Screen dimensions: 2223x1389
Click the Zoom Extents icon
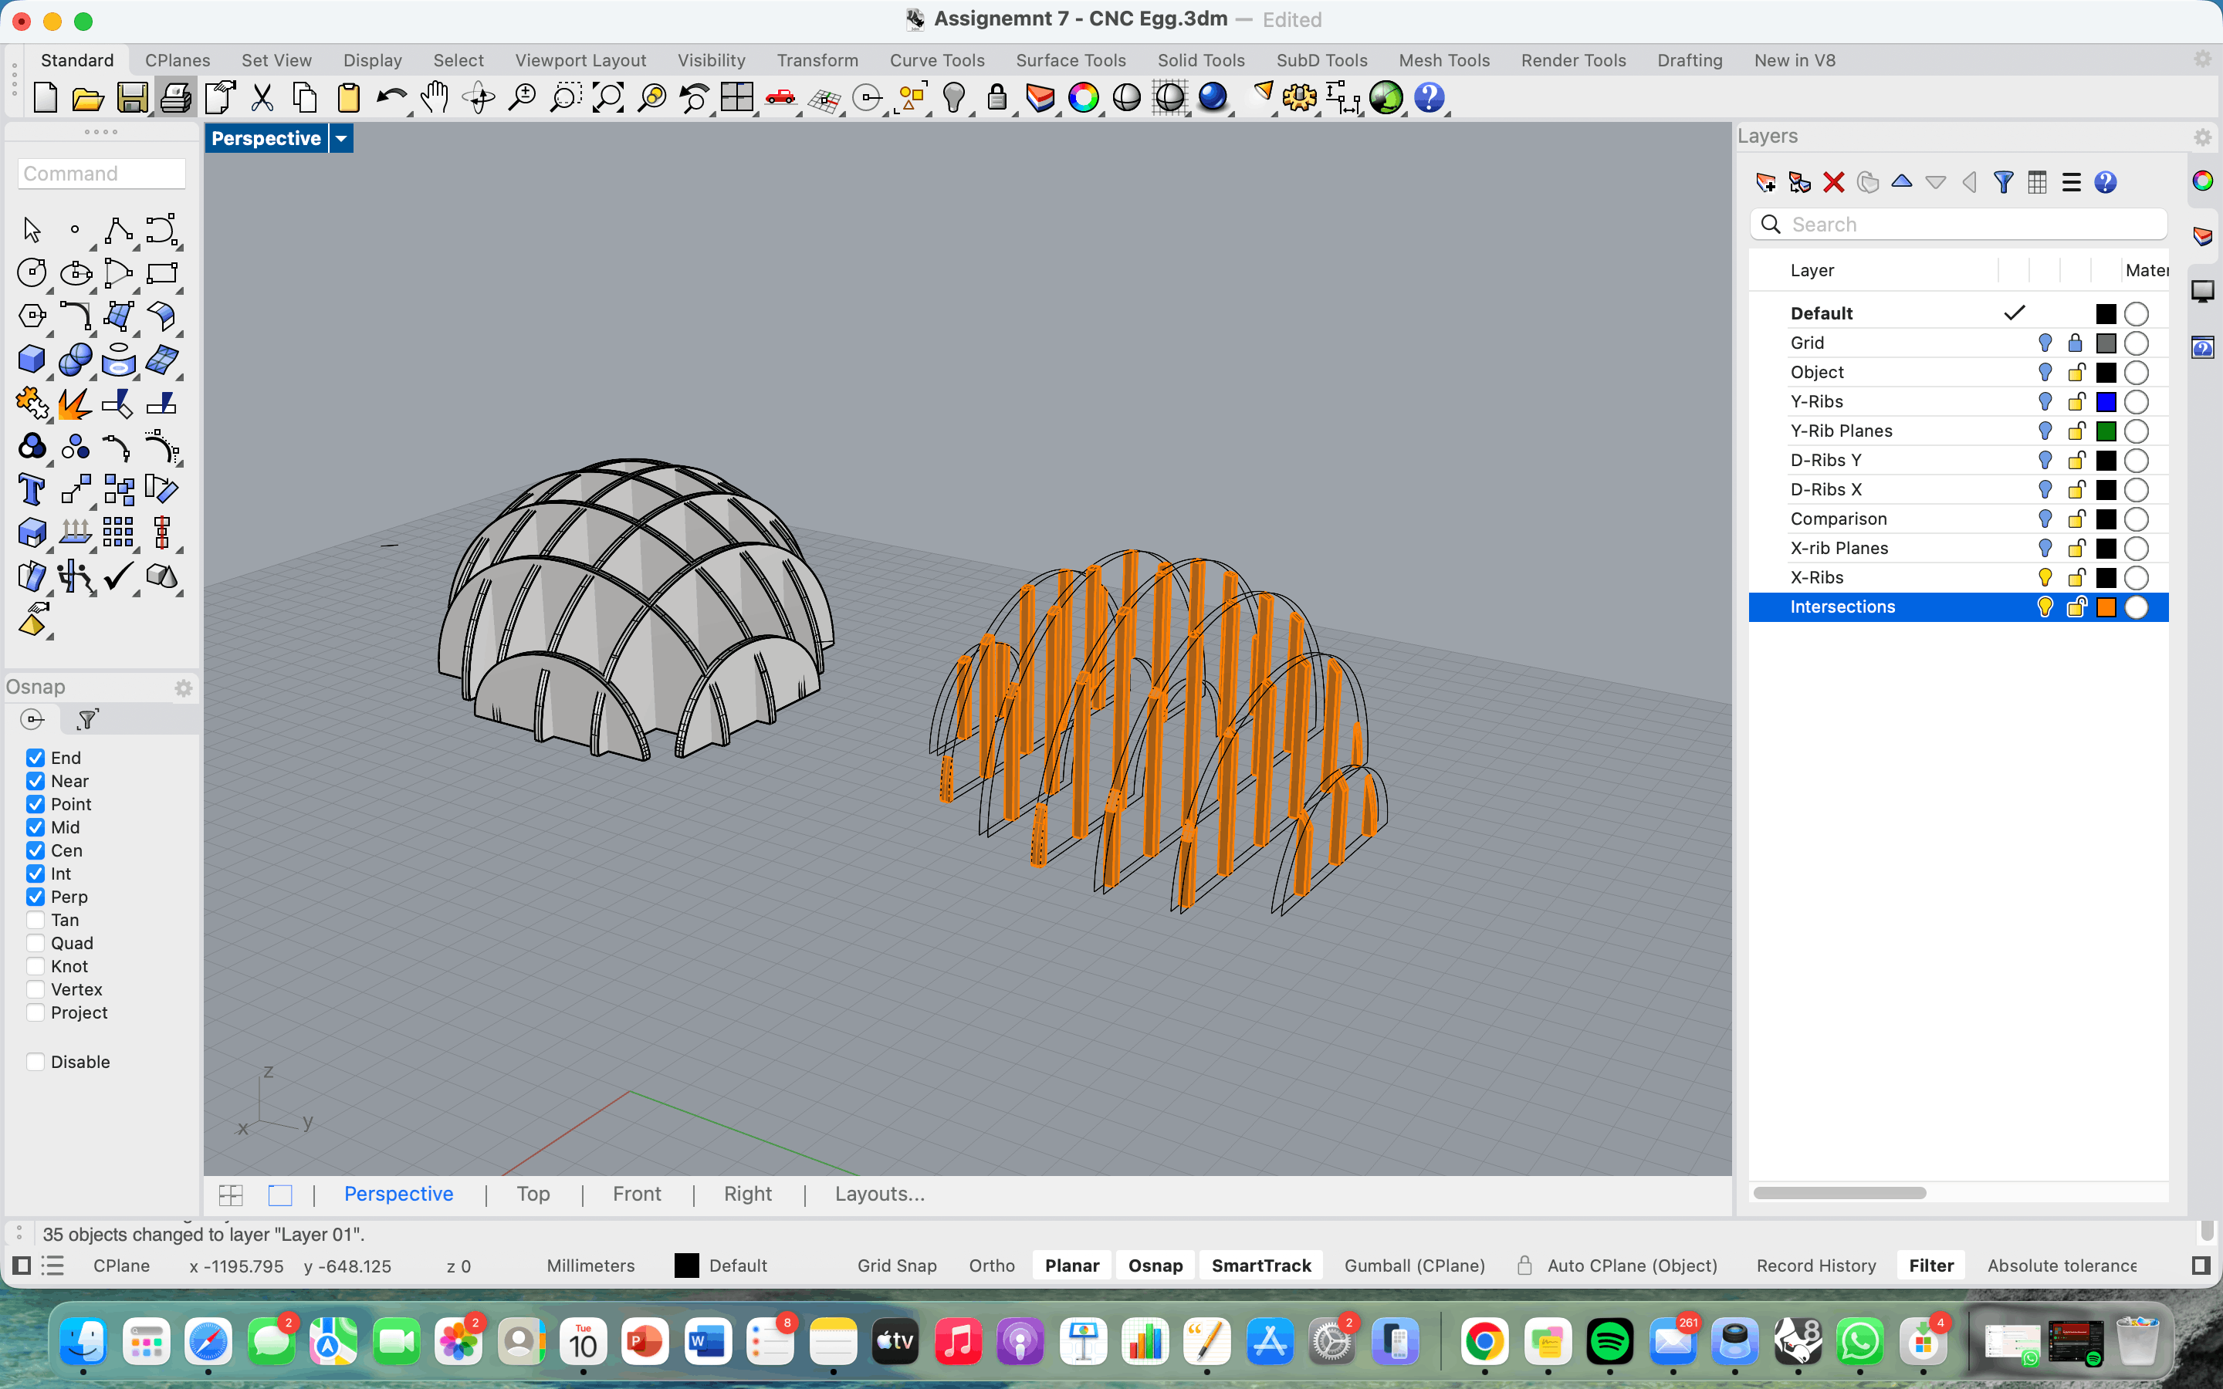coord(608,97)
